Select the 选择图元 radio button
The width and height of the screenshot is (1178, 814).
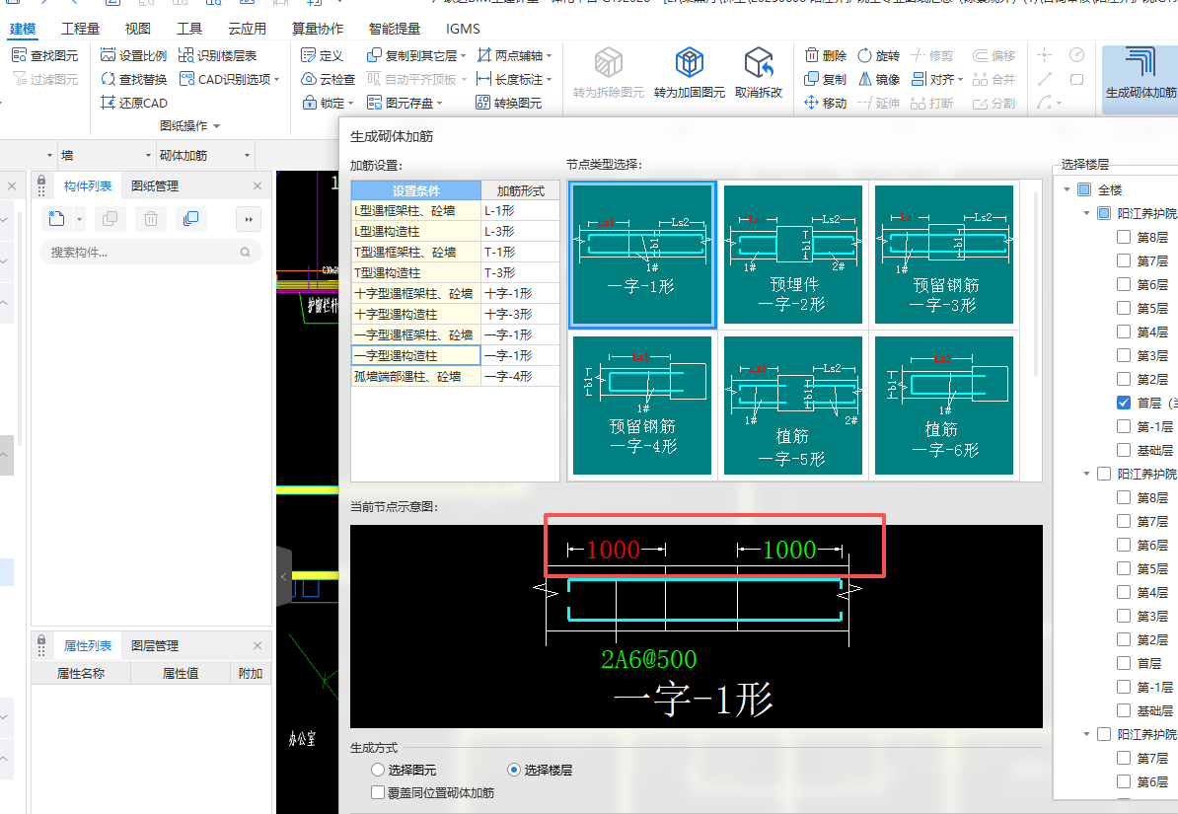[378, 770]
